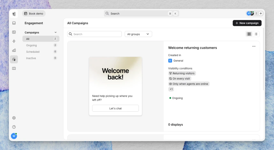Switch to grid view of campaigns
The height and width of the screenshot is (150, 274).
249,34
